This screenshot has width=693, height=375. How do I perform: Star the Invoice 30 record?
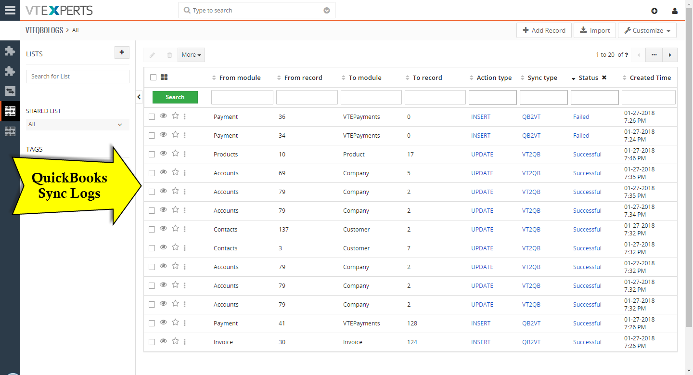[x=175, y=341]
